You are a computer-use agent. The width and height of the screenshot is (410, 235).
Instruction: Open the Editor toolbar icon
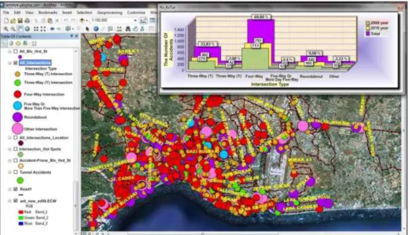pyautogui.click(x=144, y=21)
